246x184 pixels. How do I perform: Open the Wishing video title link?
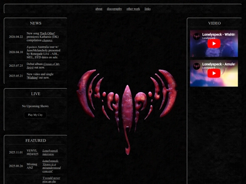point(219,35)
